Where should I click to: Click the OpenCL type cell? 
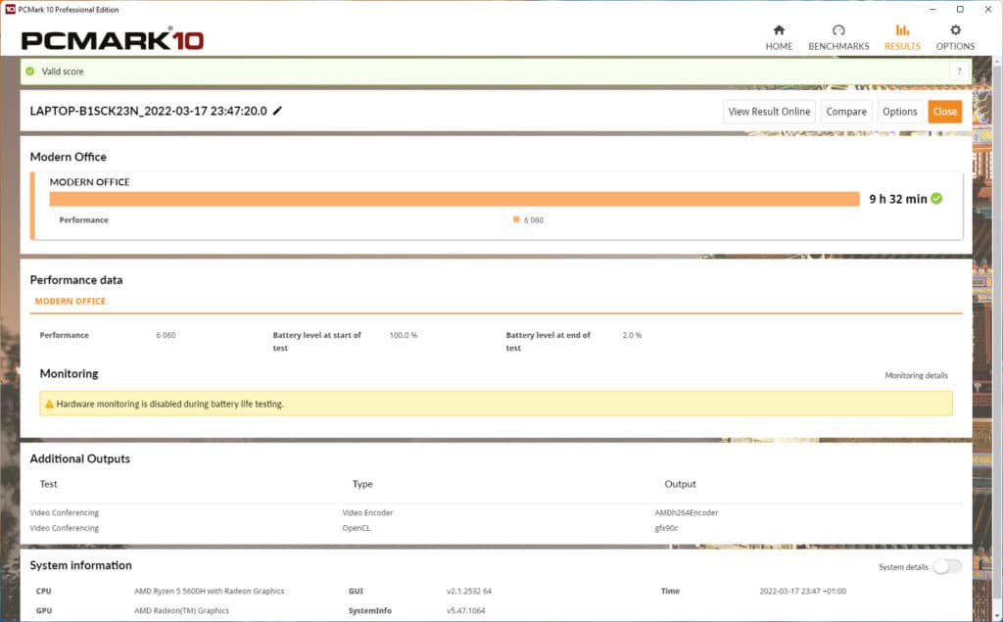point(356,528)
